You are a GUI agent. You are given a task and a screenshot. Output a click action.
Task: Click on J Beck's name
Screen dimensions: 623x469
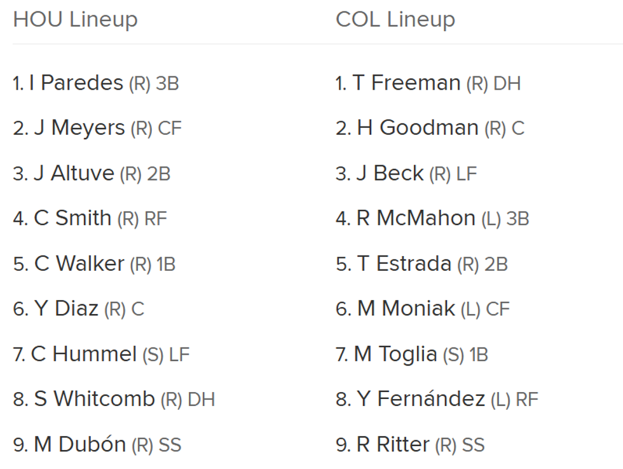click(x=390, y=173)
